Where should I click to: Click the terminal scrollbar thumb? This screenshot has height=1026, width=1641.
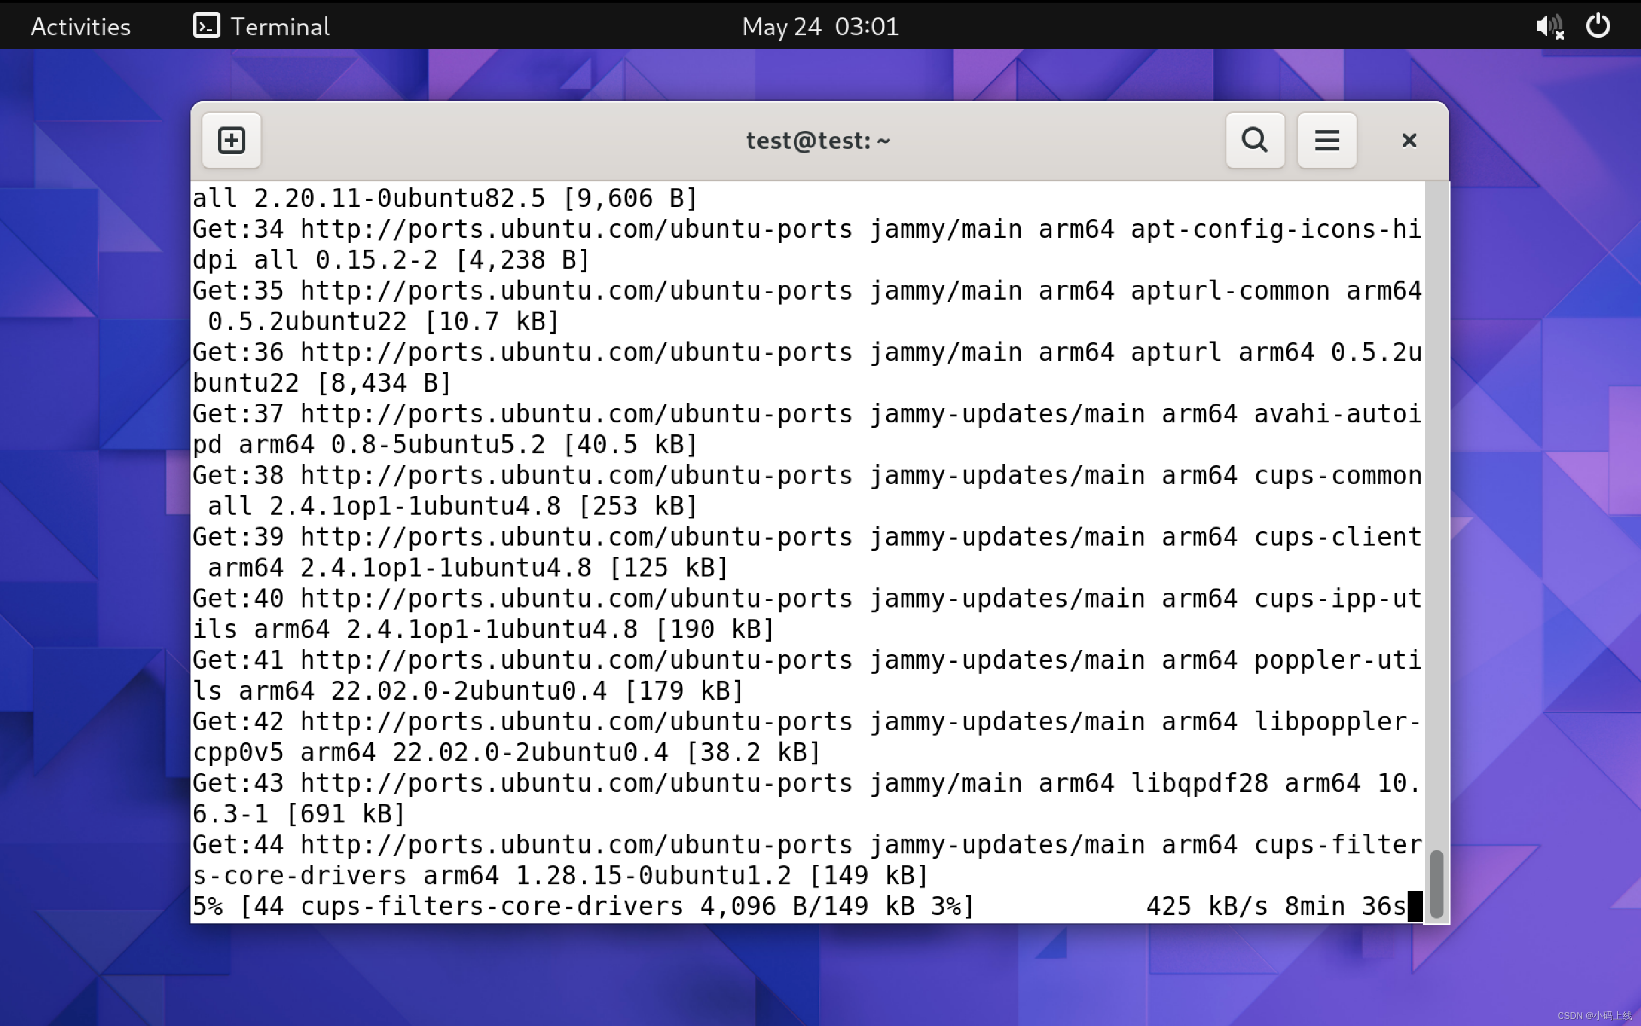coord(1436,884)
